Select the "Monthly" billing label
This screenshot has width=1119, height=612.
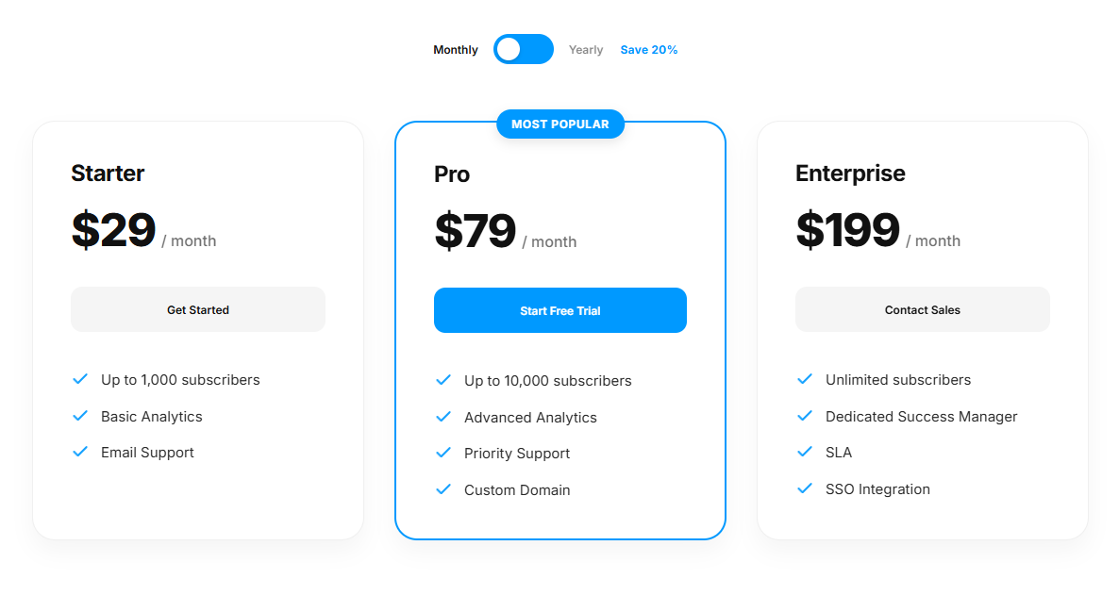455,49
